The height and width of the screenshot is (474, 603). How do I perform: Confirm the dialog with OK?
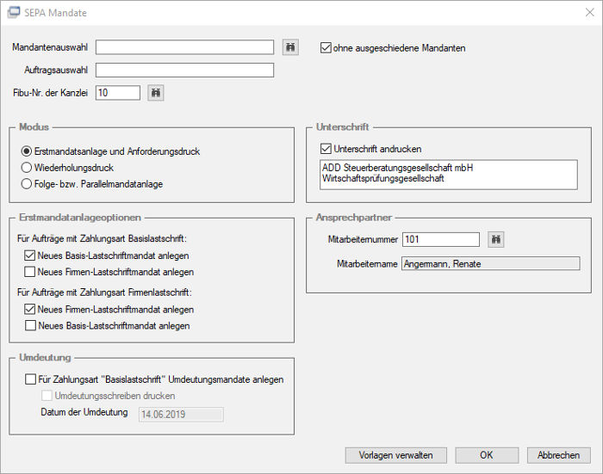click(x=487, y=455)
